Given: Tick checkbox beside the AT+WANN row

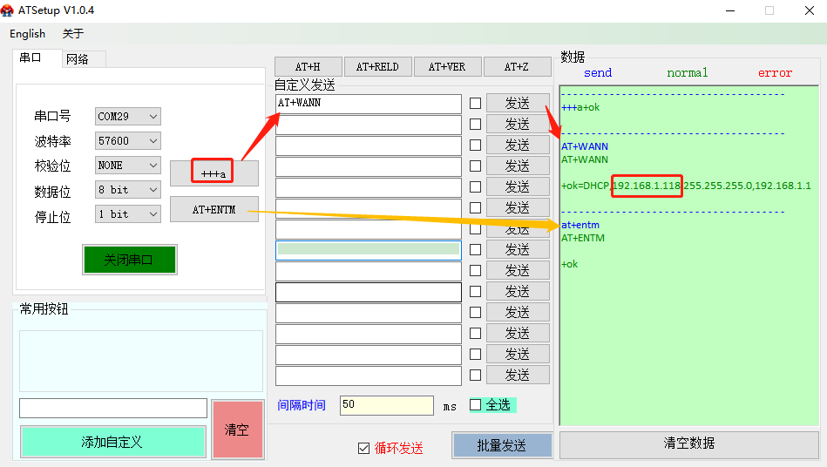Looking at the screenshot, I should [475, 104].
